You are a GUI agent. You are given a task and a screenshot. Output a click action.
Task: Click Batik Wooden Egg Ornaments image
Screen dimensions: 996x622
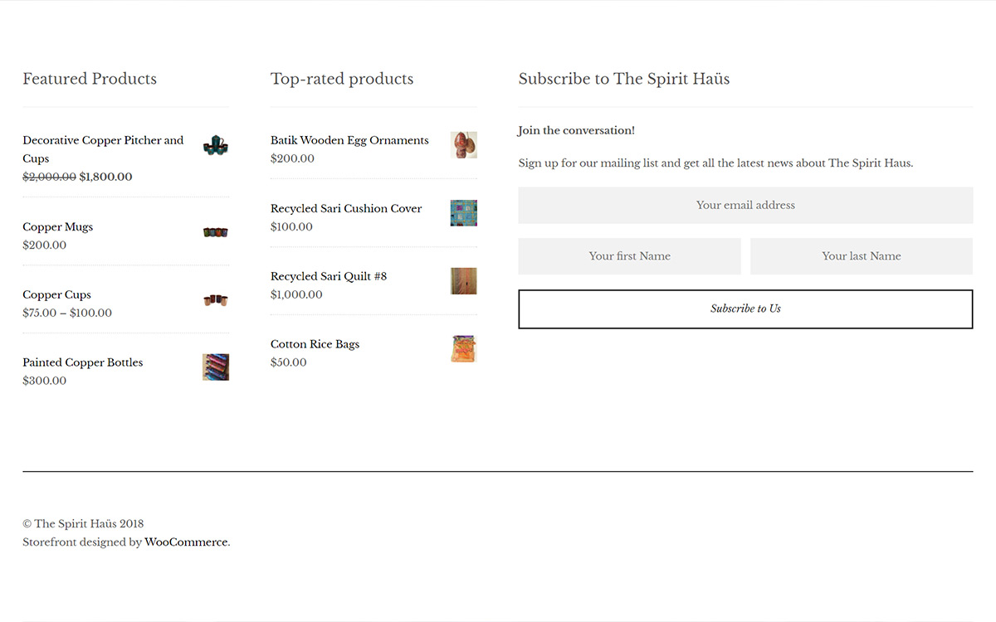[x=464, y=145]
